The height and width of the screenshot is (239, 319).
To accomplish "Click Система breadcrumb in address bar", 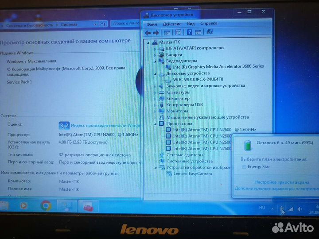I will coord(69,24).
